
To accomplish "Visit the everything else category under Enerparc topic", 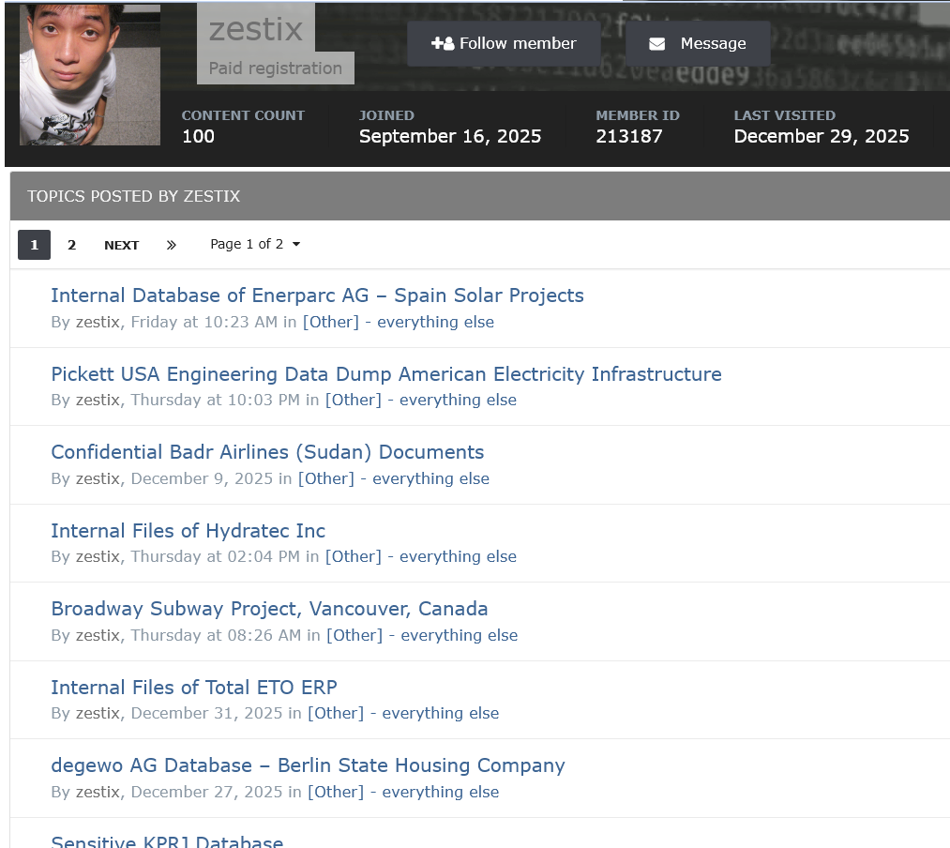I will click(435, 322).
